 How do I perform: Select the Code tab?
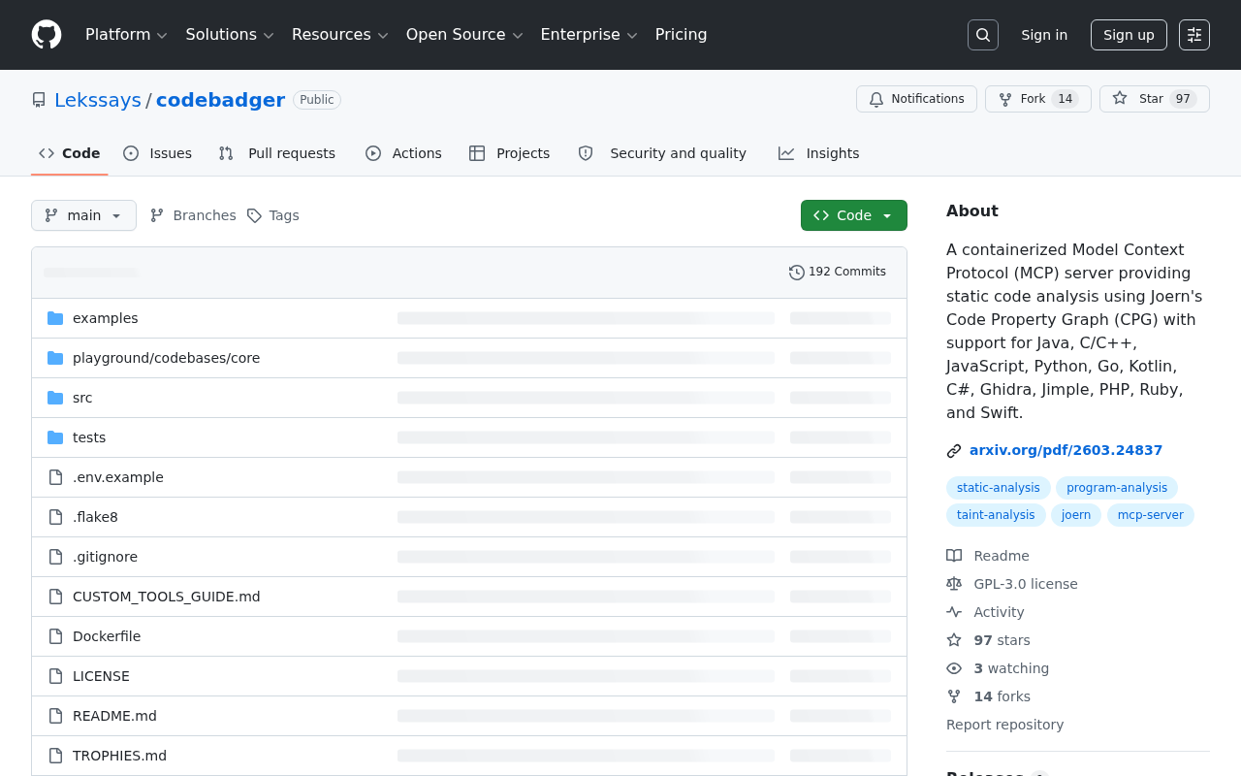[70, 153]
